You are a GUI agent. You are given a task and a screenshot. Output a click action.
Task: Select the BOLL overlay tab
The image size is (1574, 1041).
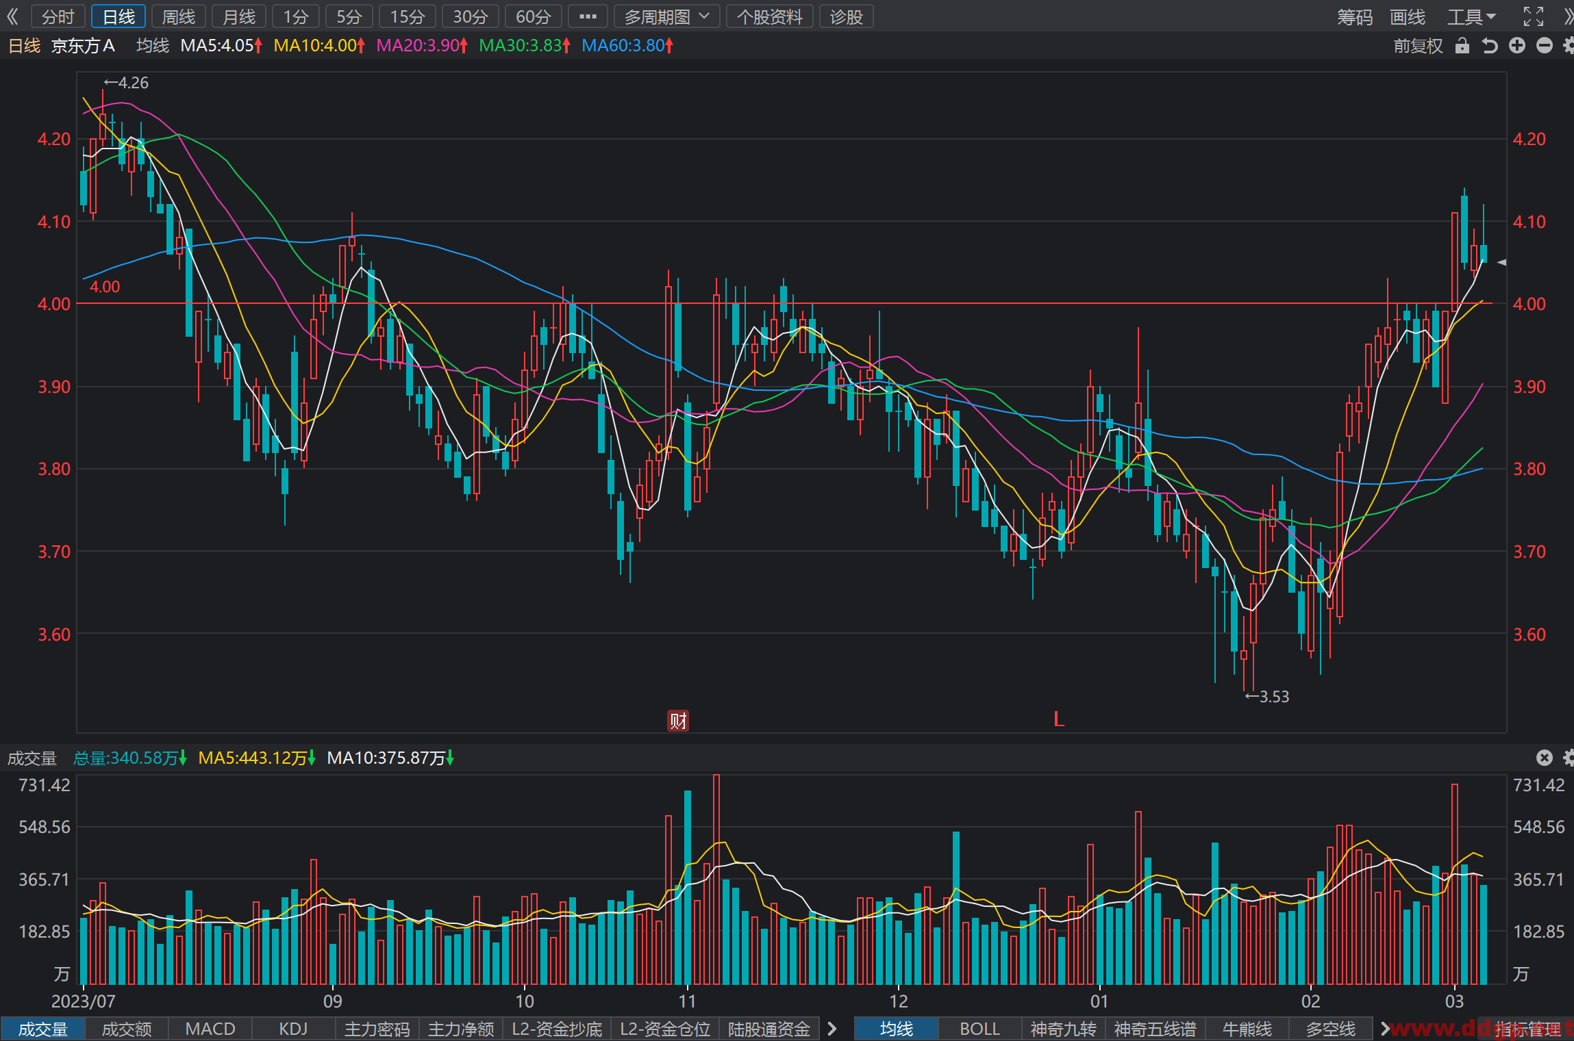click(979, 1029)
